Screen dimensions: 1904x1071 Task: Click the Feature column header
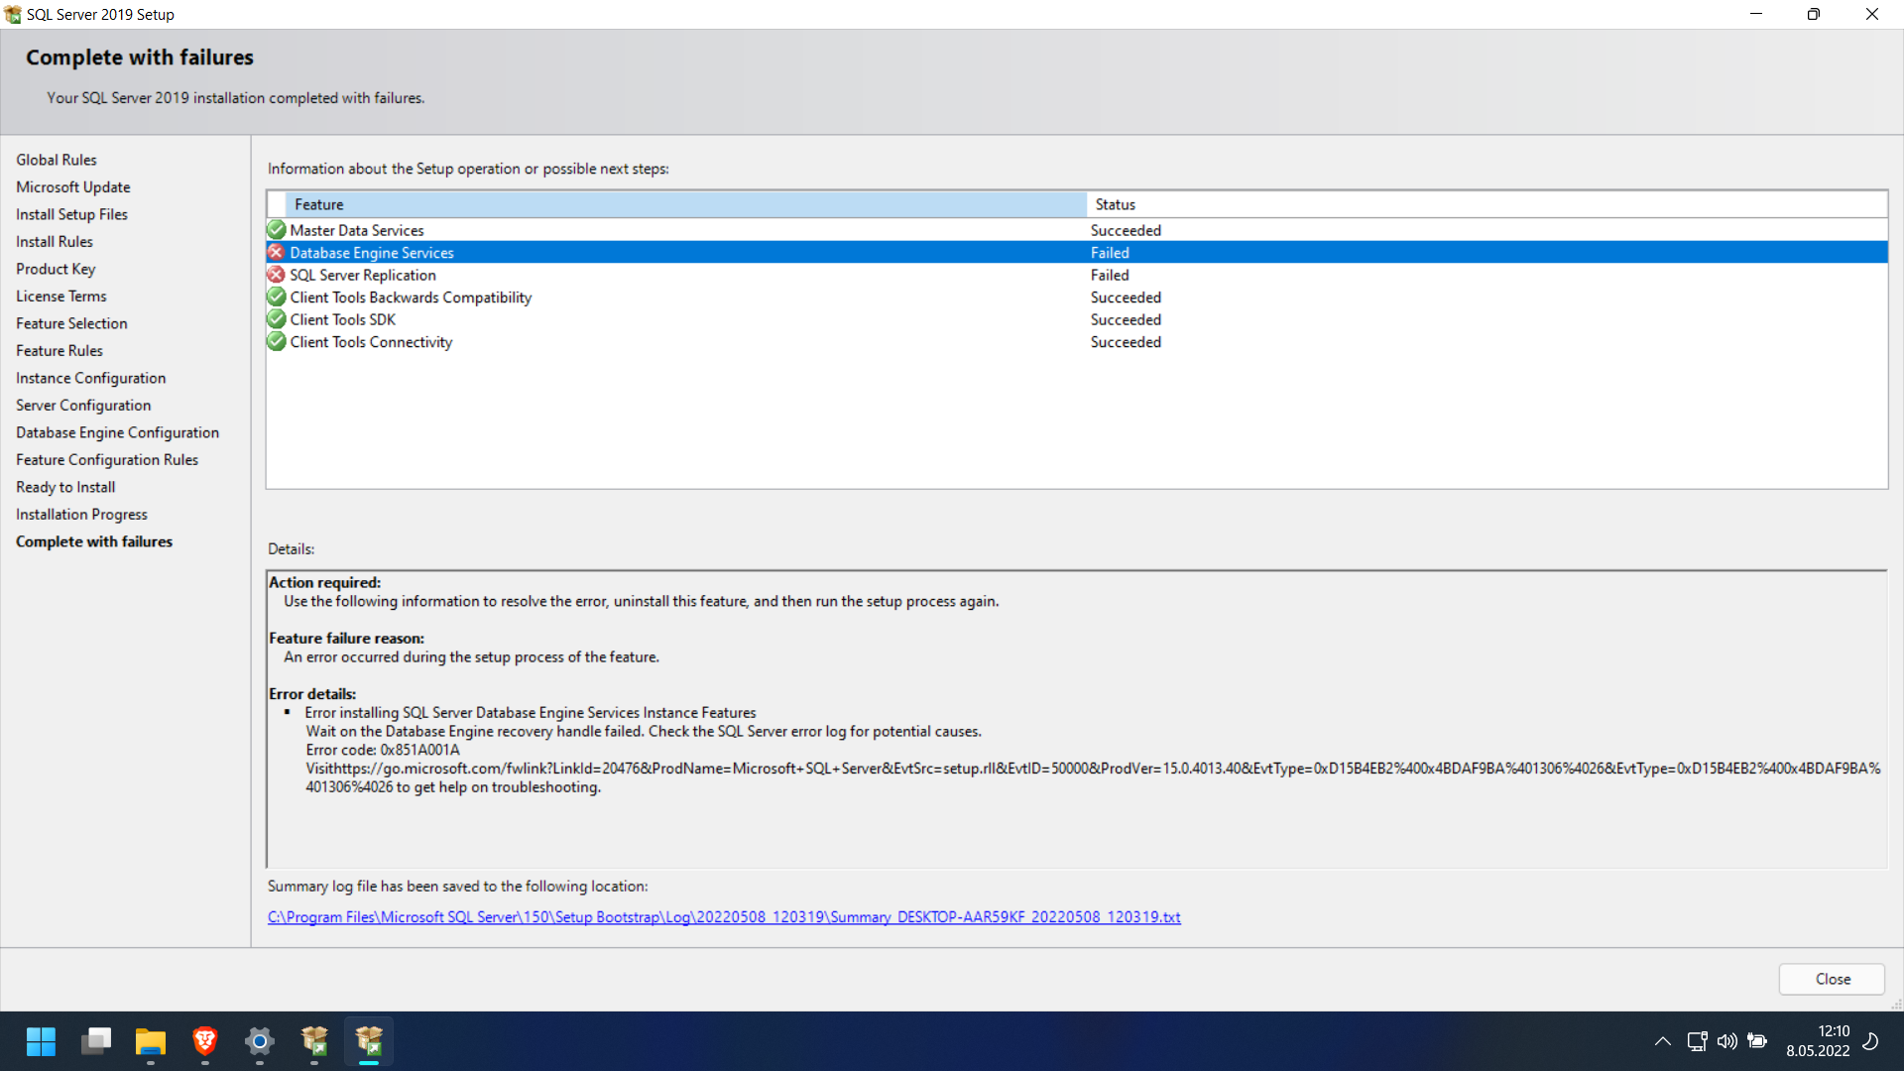pos(684,204)
